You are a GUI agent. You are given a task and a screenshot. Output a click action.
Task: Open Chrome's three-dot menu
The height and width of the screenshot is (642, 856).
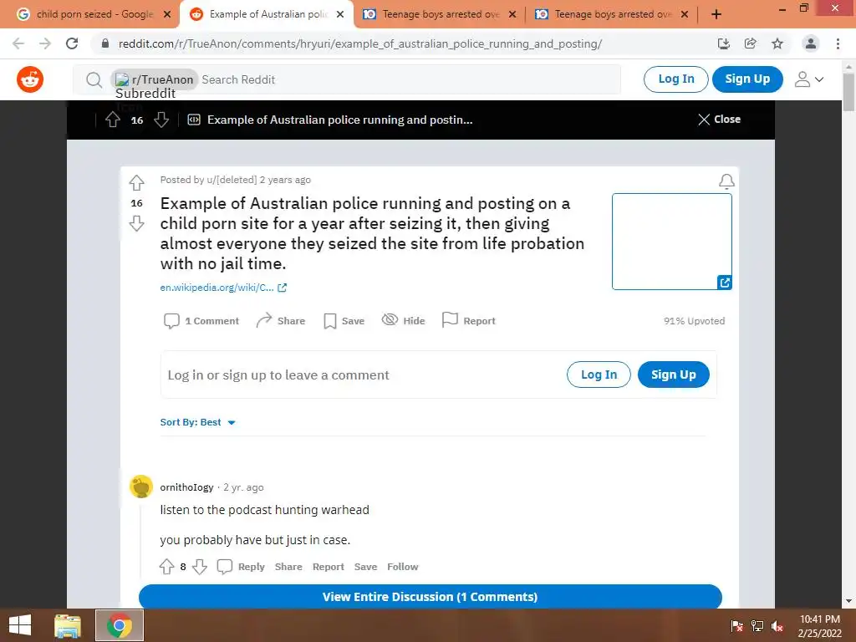pos(838,43)
